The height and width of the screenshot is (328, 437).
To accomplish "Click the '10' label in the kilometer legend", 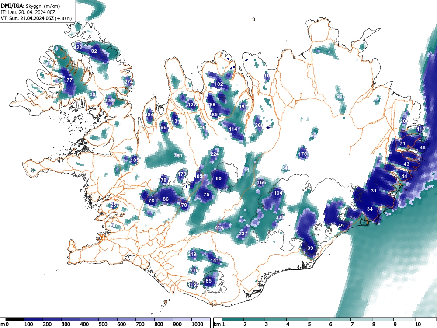I will point(418,325).
